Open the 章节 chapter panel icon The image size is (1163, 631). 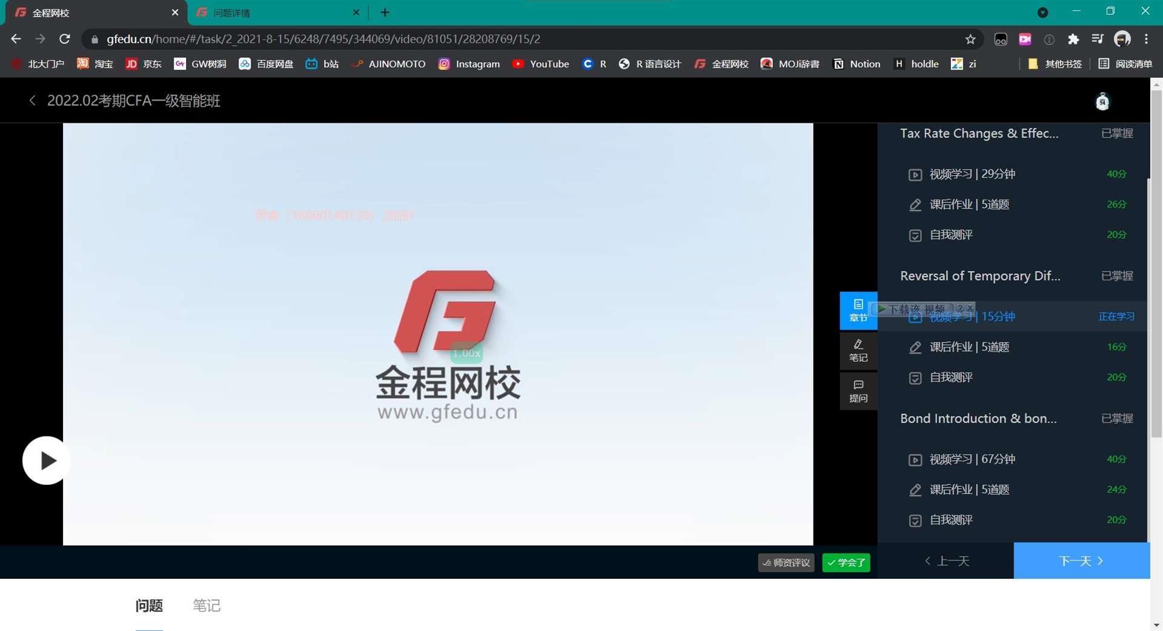858,310
